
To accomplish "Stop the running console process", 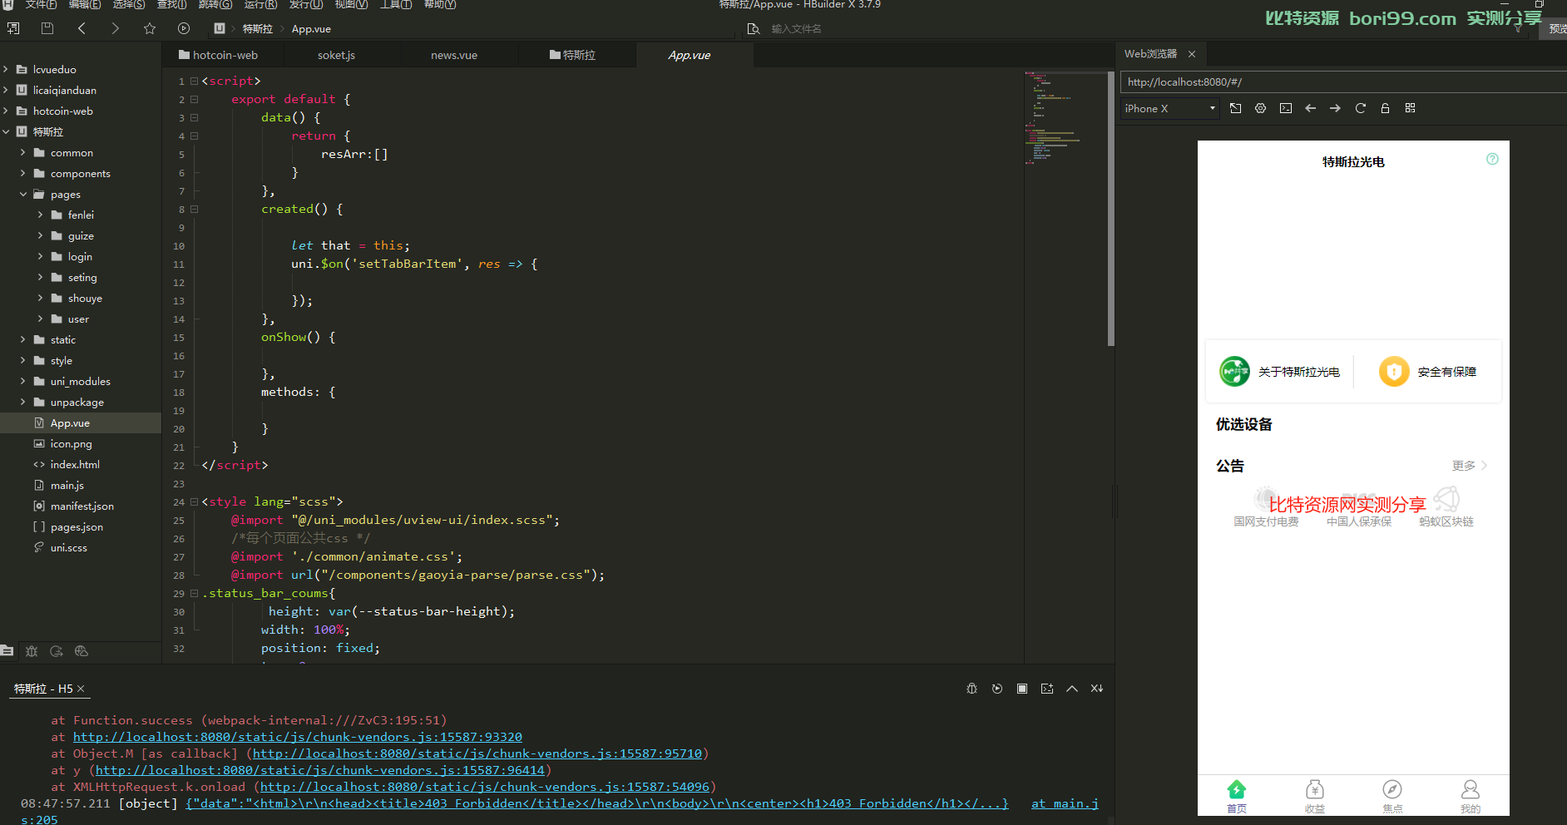I will click(1022, 689).
